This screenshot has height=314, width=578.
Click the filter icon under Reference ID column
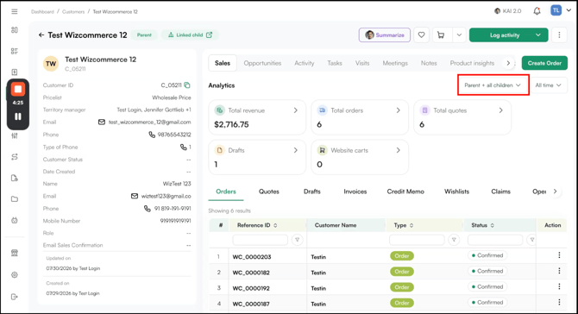click(297, 240)
